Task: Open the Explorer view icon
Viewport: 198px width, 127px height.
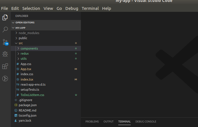Action: pos(5,17)
